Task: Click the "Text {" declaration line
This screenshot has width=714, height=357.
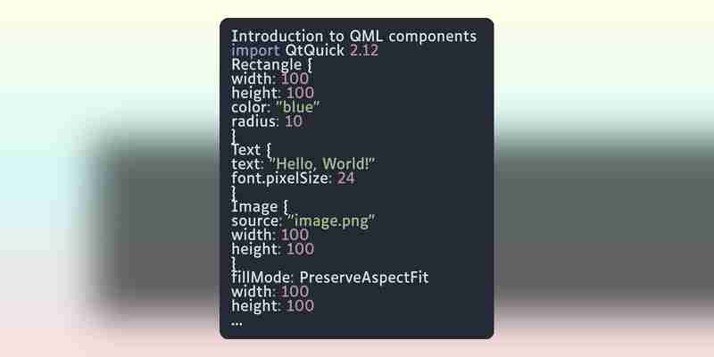Action: tap(253, 150)
